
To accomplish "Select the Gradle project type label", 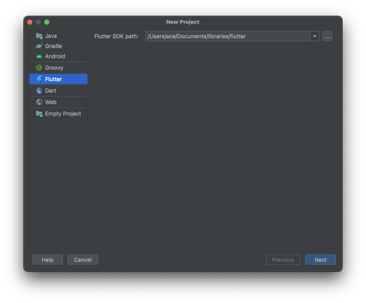I will (54, 46).
